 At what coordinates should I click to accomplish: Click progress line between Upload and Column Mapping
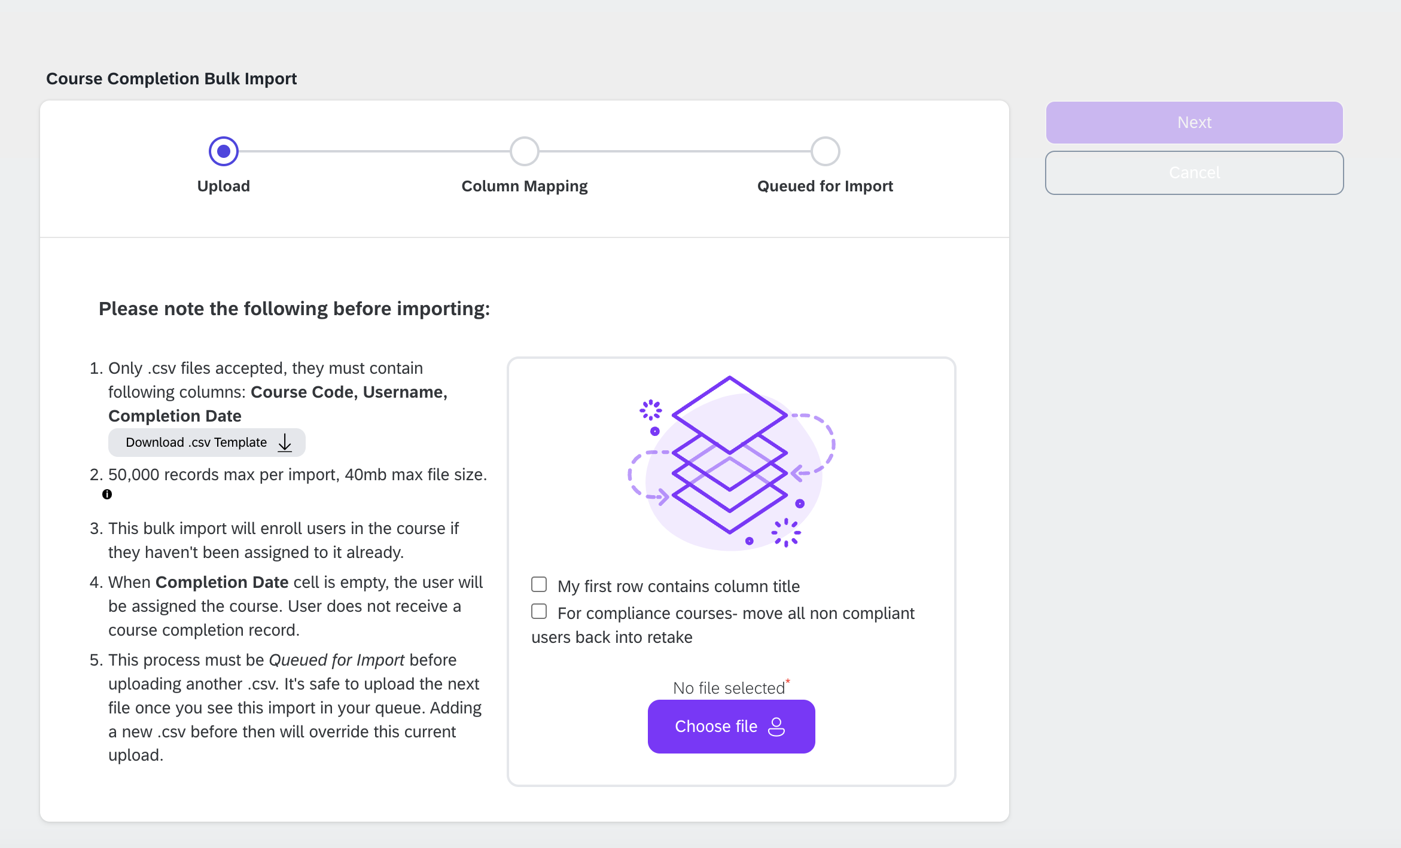tap(374, 151)
